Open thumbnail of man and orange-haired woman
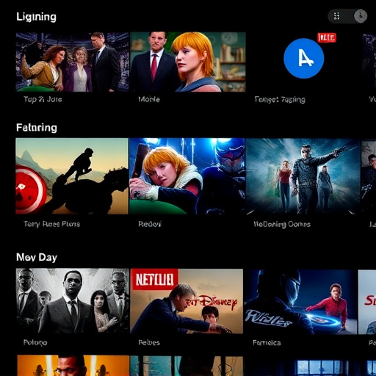The width and height of the screenshot is (376, 376). coord(188,62)
